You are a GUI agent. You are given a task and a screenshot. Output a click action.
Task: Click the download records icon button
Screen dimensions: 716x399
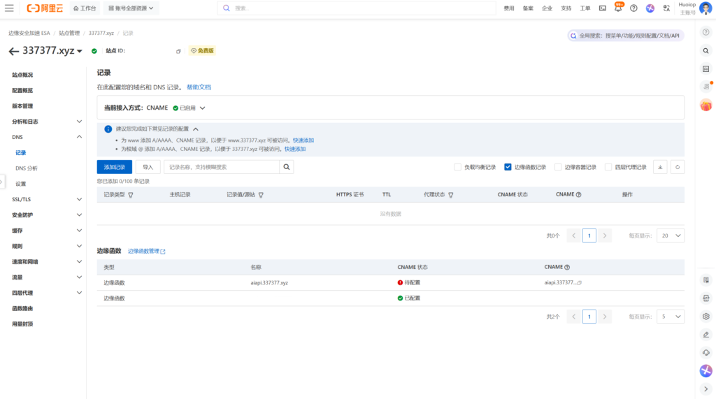click(x=660, y=167)
